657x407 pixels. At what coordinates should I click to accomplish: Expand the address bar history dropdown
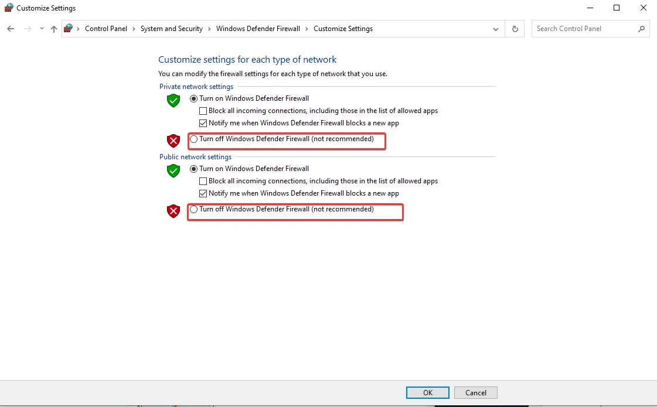pos(496,29)
